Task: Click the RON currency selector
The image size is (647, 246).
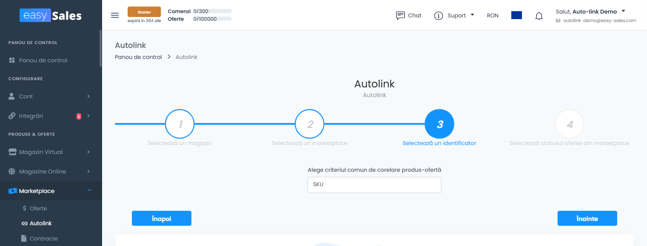Action: pos(493,16)
